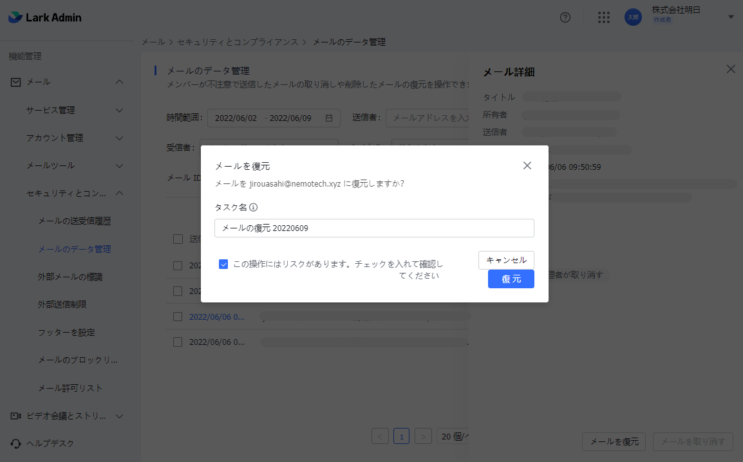The width and height of the screenshot is (743, 462).
Task: Click the user avatar in the header
Action: [633, 17]
